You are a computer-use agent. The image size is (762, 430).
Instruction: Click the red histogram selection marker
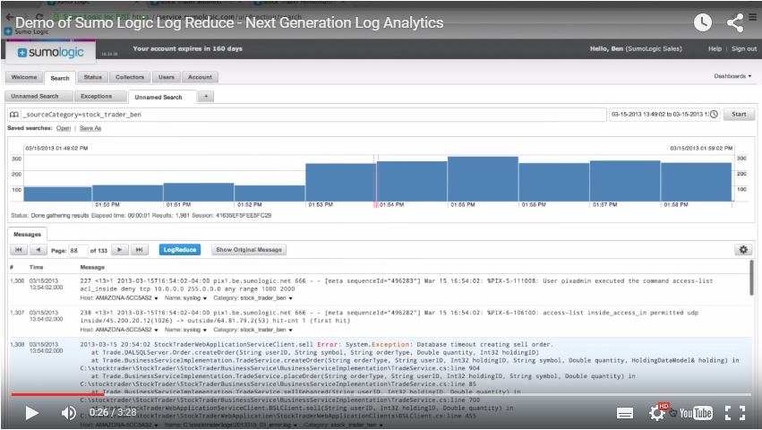tap(376, 180)
